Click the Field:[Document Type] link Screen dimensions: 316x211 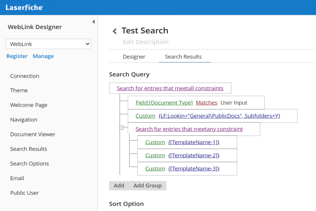tap(164, 103)
